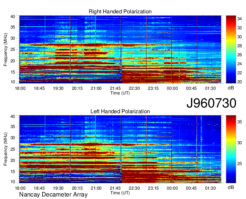Click the 21:45 time tick under Left Handed plot

[115, 188]
